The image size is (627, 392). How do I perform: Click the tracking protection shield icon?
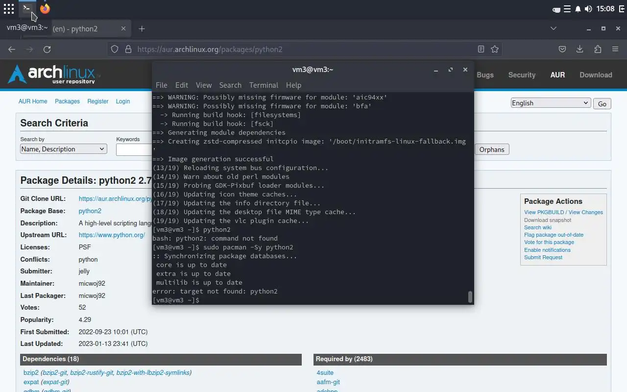coord(115,49)
